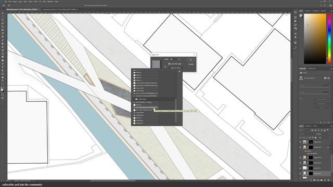Pick a color in the color field
The width and height of the screenshot is (333, 187).
[x=315, y=39]
